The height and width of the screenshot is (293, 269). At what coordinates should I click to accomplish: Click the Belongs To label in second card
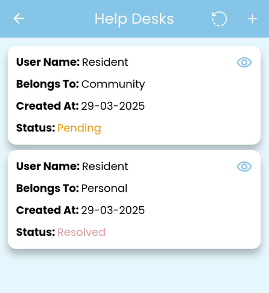point(48,189)
